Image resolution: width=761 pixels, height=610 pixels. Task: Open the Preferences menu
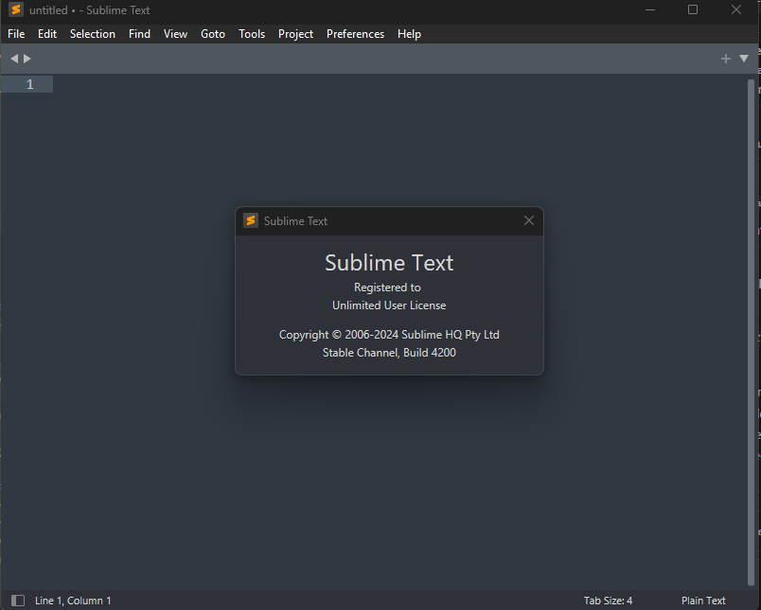tap(355, 34)
